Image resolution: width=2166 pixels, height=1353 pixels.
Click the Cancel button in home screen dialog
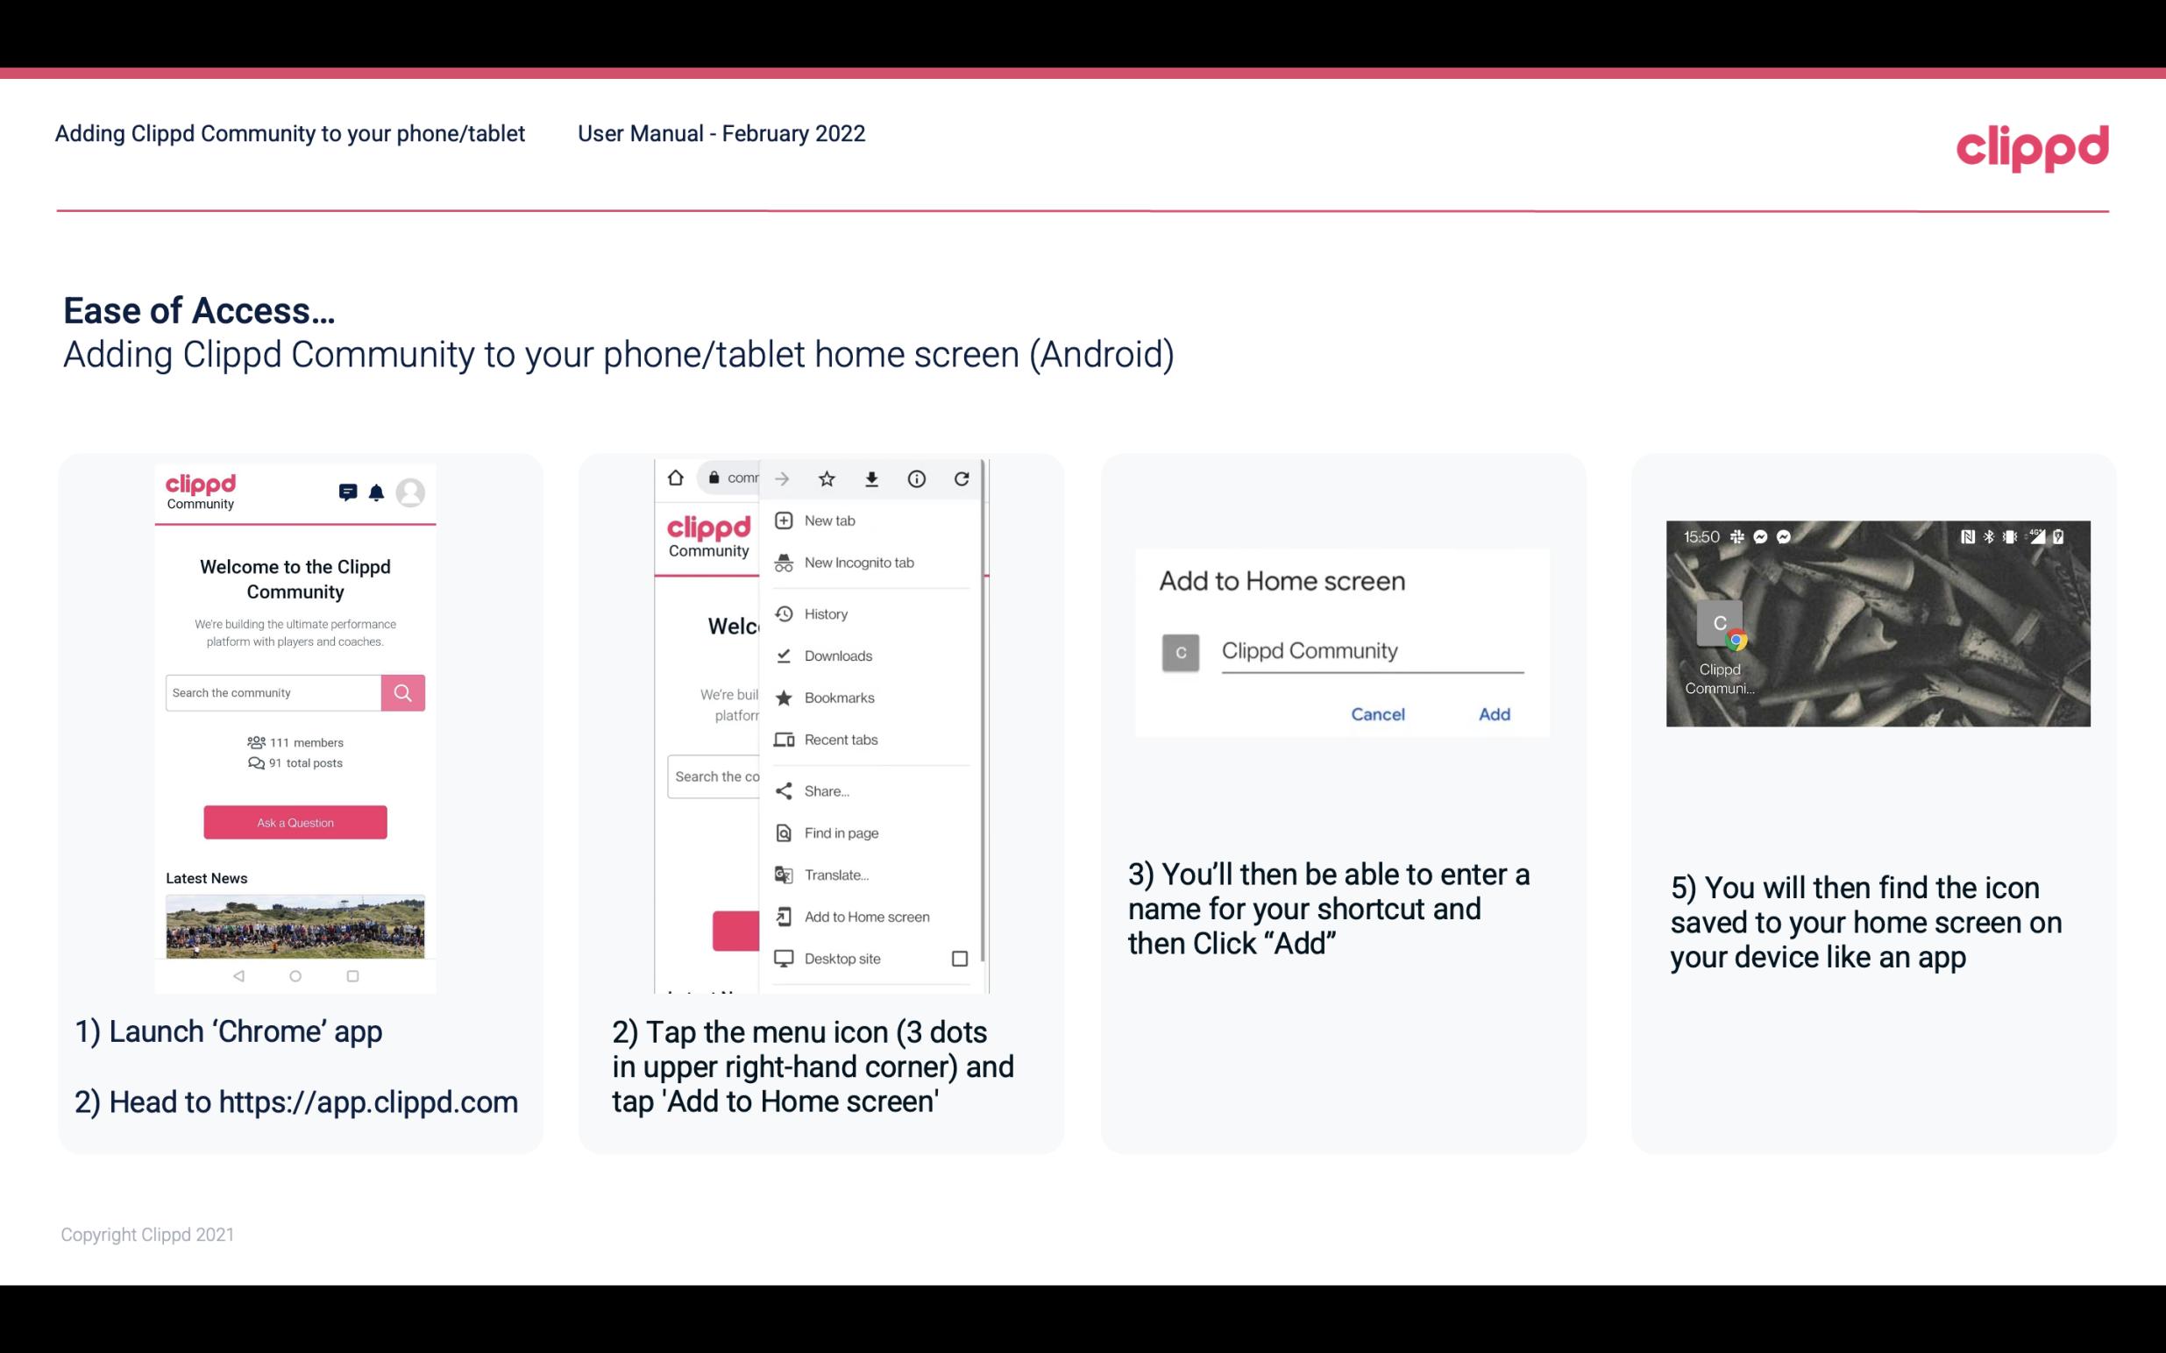coord(1379,714)
